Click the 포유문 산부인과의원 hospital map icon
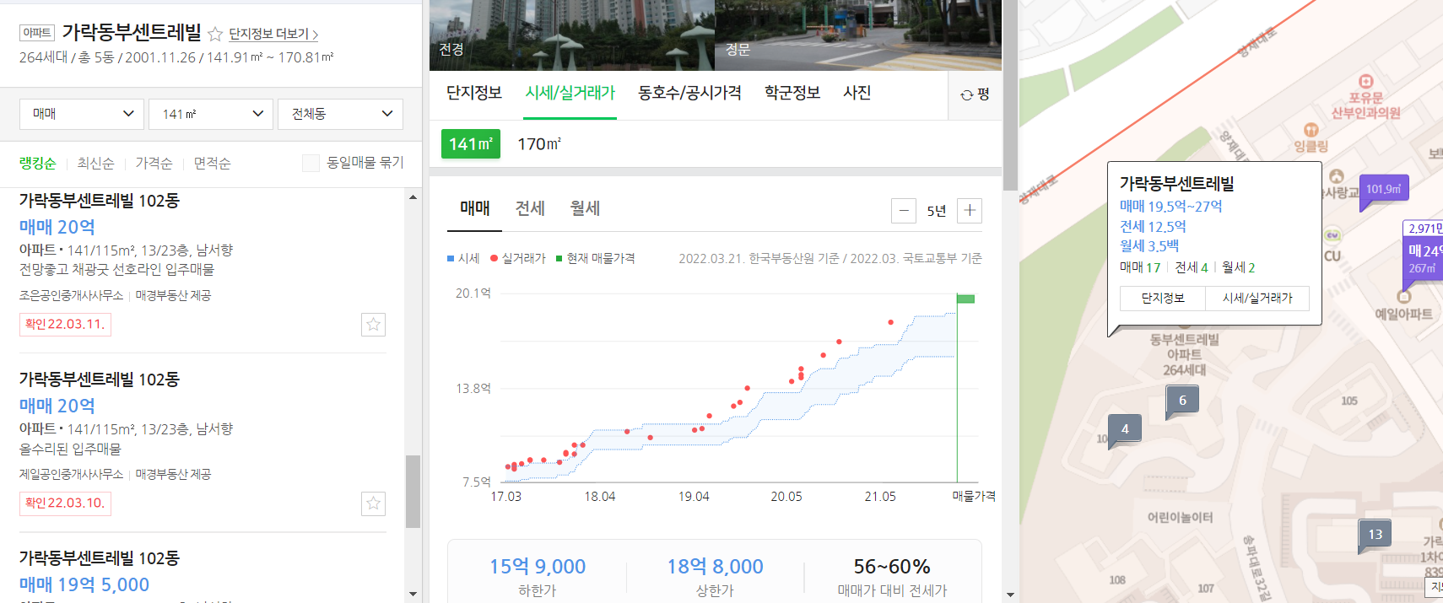Viewport: 1443px width, 603px height. click(1365, 82)
